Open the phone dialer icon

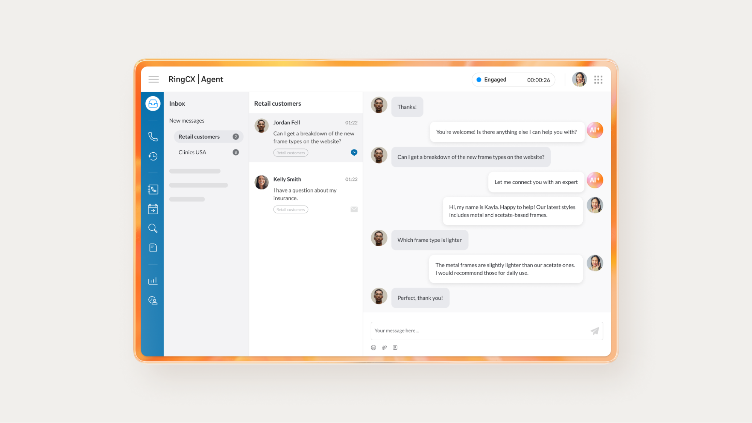pyautogui.click(x=153, y=136)
